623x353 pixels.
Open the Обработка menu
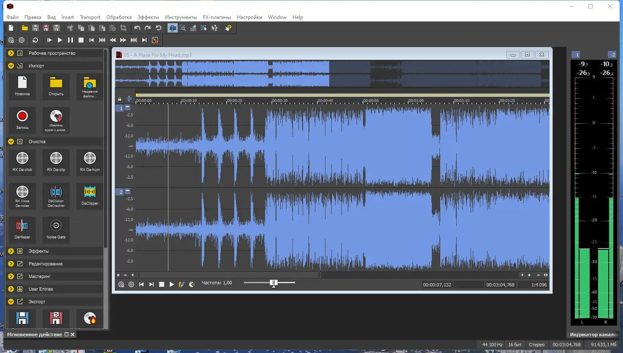pos(119,17)
